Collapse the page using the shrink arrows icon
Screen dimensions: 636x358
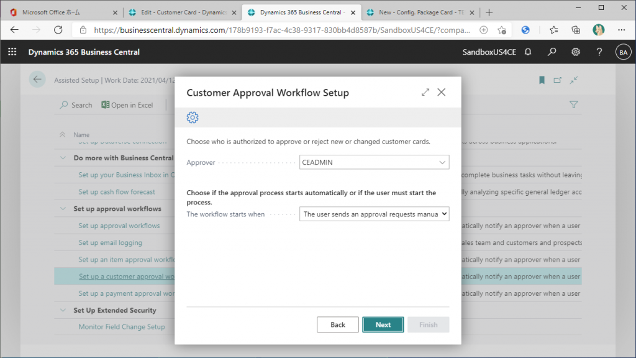pyautogui.click(x=573, y=80)
